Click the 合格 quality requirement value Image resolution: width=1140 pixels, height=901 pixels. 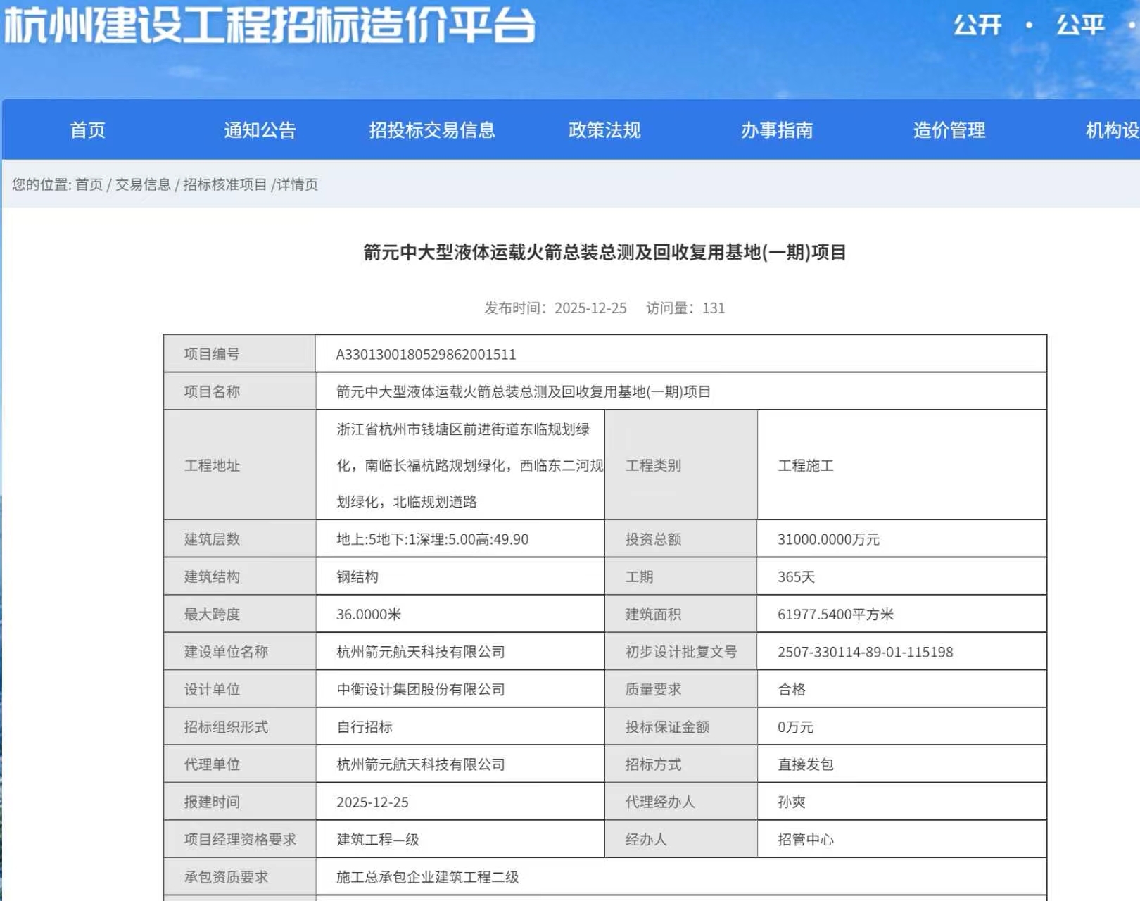click(x=792, y=690)
